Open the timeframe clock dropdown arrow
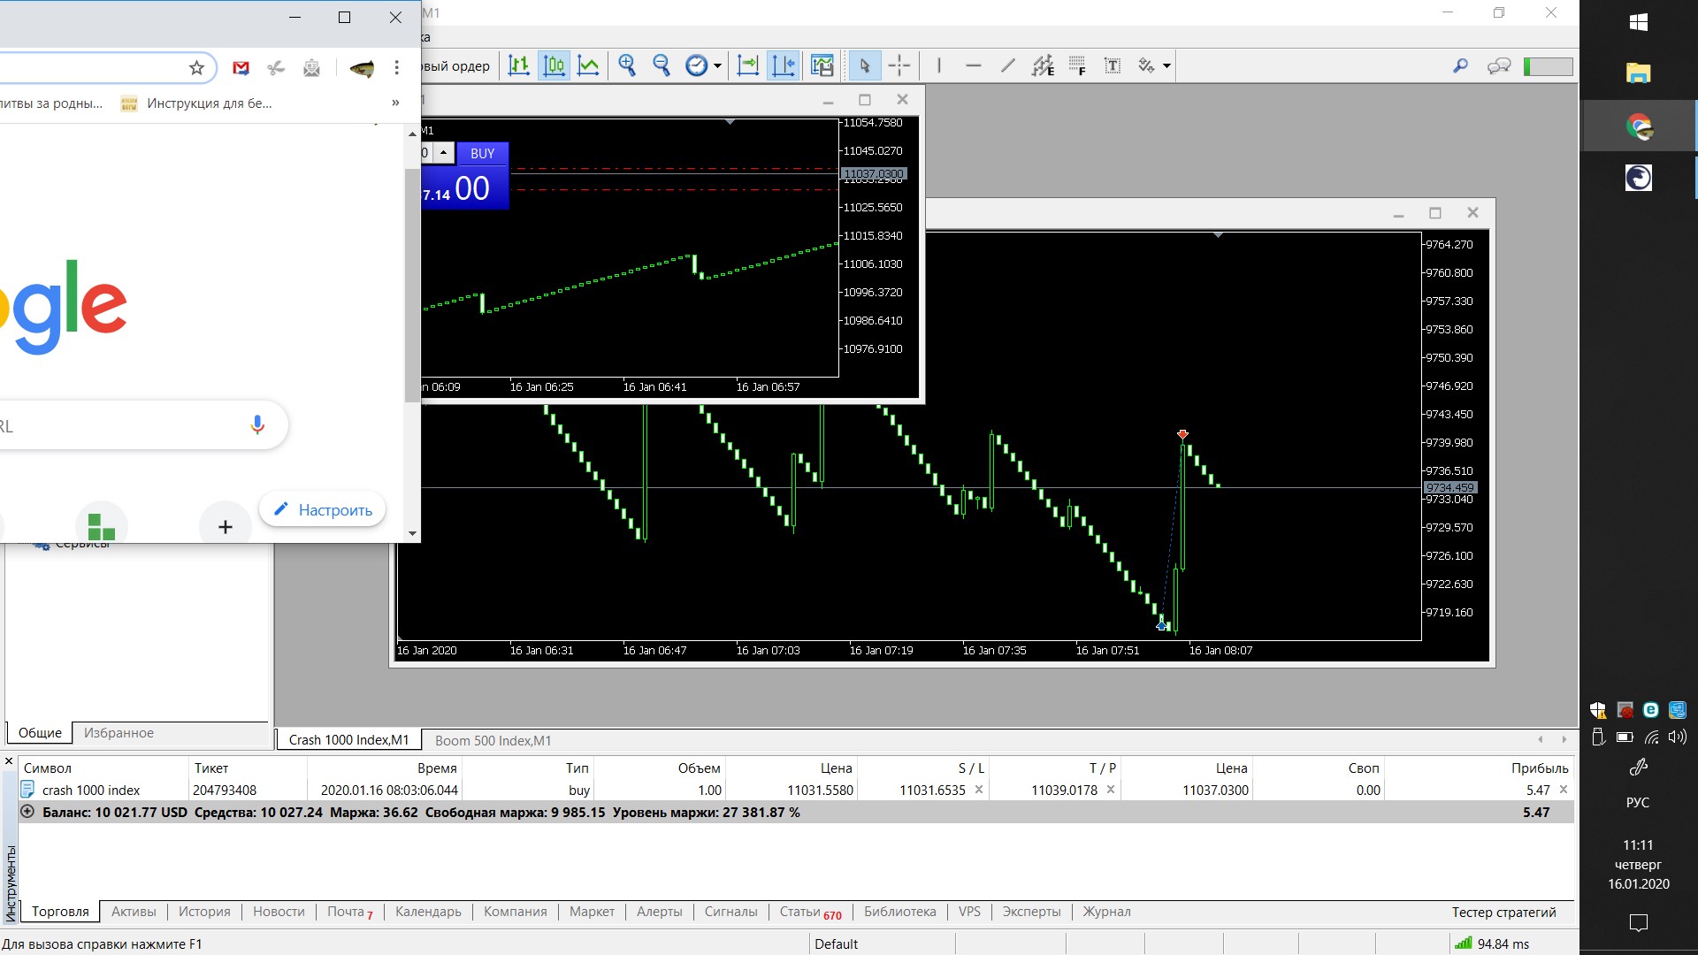The width and height of the screenshot is (1698, 955). pyautogui.click(x=717, y=66)
